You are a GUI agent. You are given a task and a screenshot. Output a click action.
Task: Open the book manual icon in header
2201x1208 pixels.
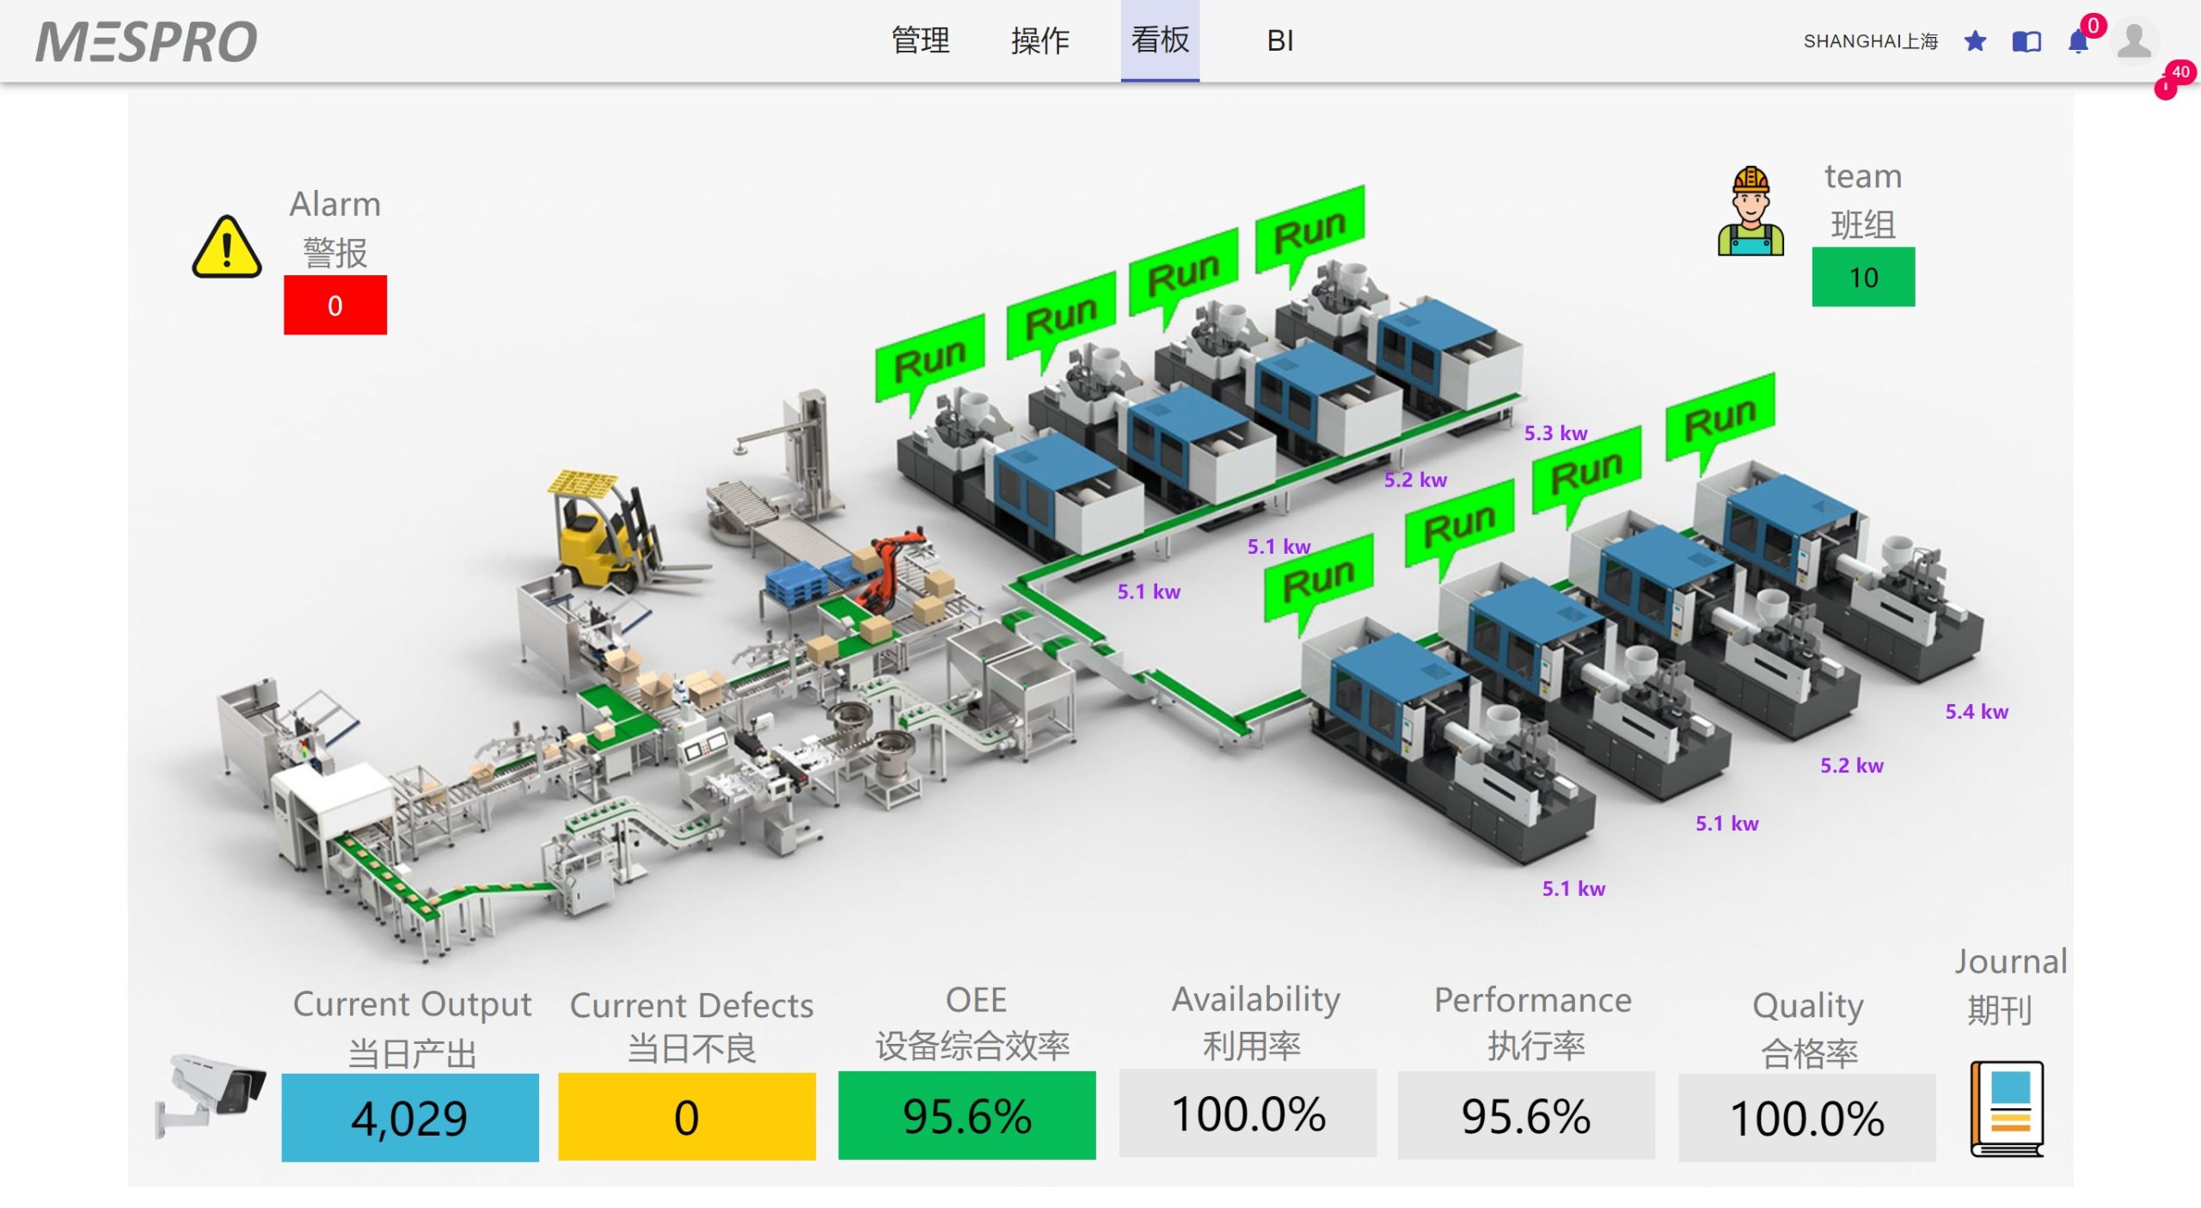tap(2026, 41)
